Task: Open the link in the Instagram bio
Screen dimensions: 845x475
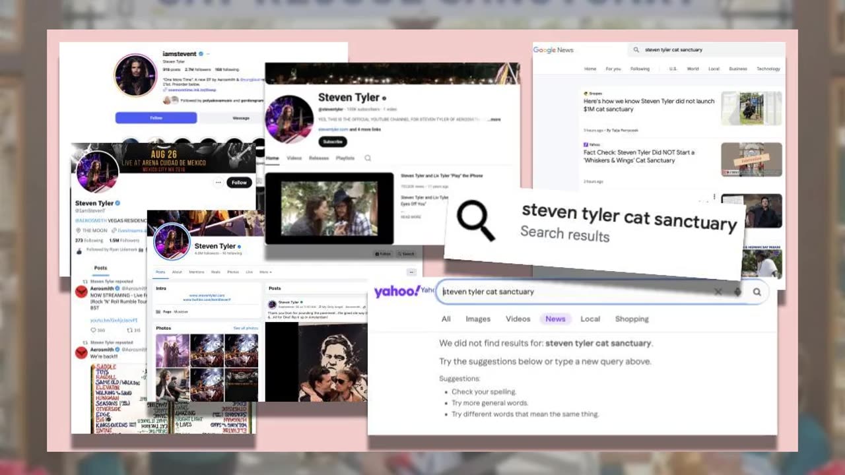Action: pyautogui.click(x=191, y=90)
